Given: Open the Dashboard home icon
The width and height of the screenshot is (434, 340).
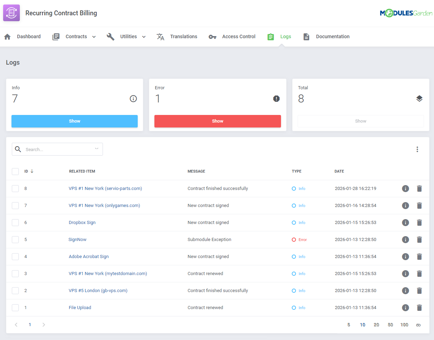Looking at the screenshot, I should click(7, 36).
